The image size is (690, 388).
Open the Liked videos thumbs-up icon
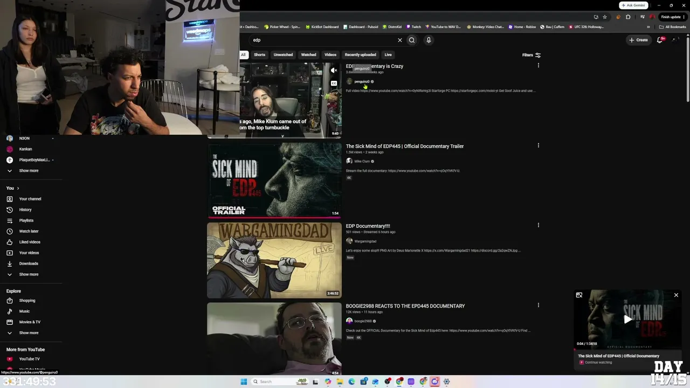[x=9, y=242]
